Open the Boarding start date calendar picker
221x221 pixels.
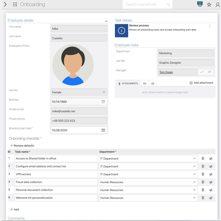coord(103,130)
